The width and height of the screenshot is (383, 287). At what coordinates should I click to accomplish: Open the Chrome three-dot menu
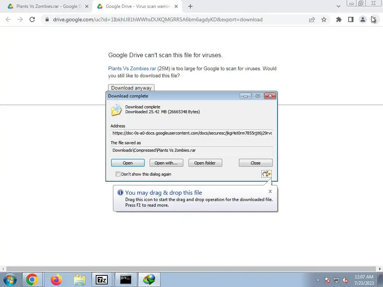(x=375, y=19)
